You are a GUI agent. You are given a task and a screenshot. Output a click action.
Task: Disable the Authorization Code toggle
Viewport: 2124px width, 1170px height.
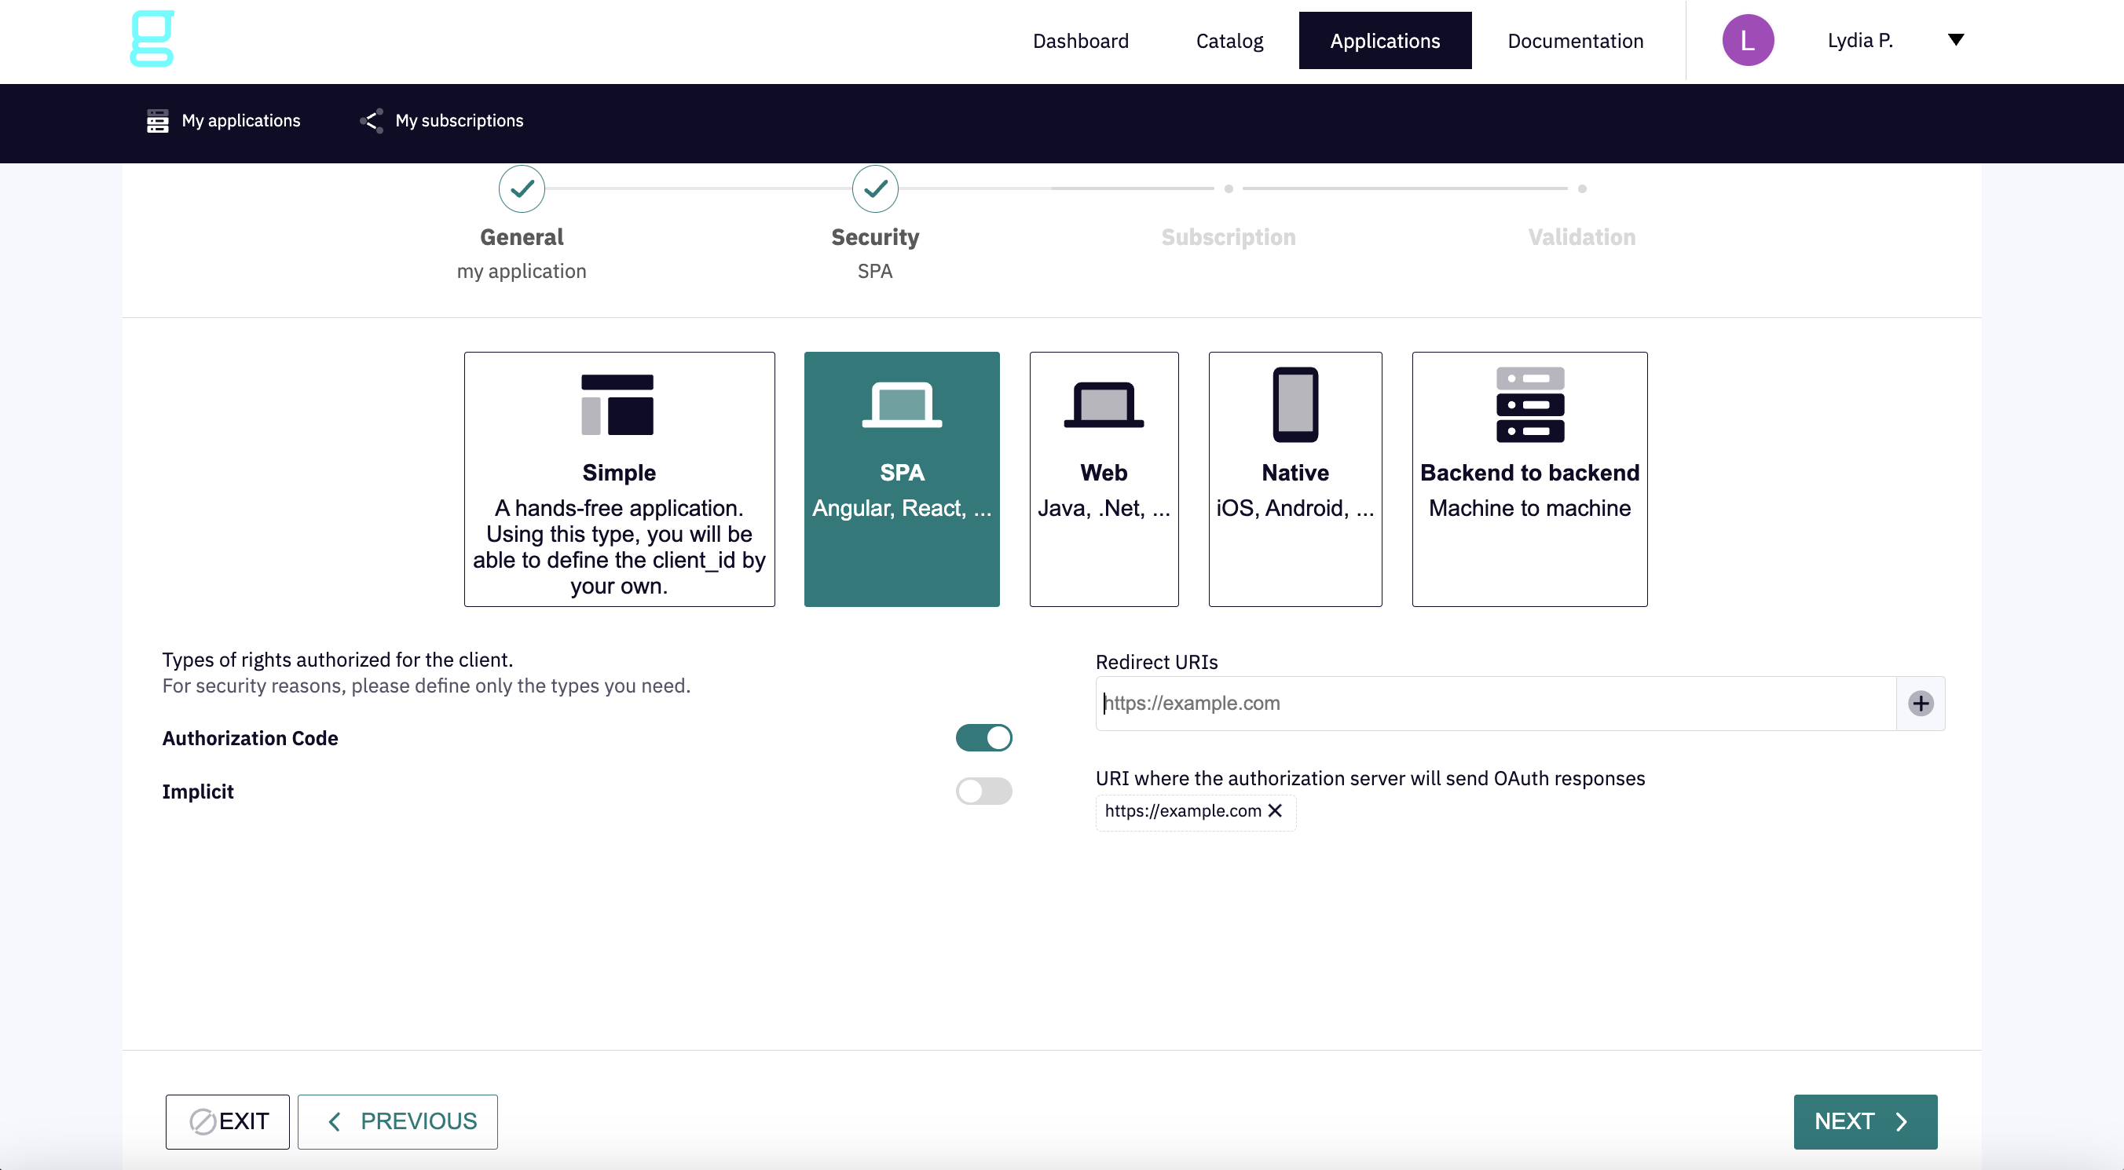[983, 738]
